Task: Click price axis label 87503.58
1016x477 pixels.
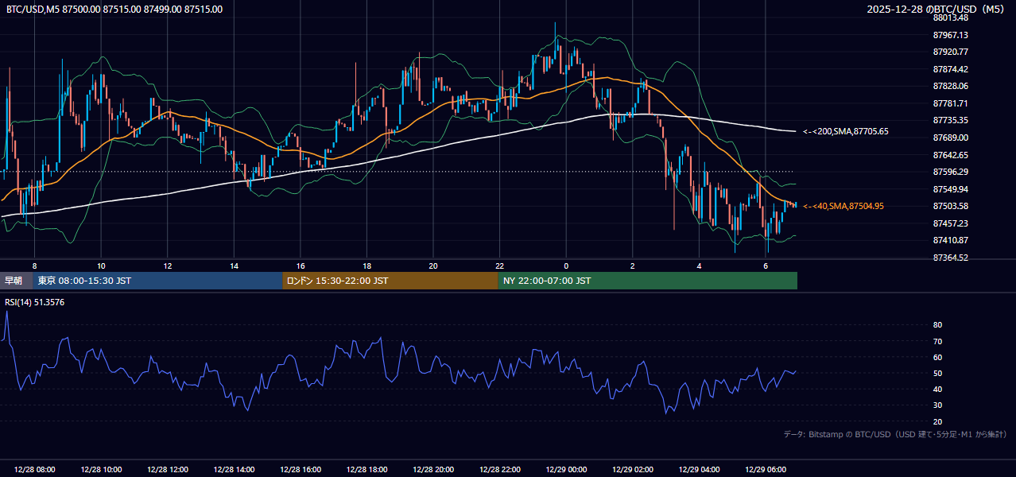Action: point(951,206)
